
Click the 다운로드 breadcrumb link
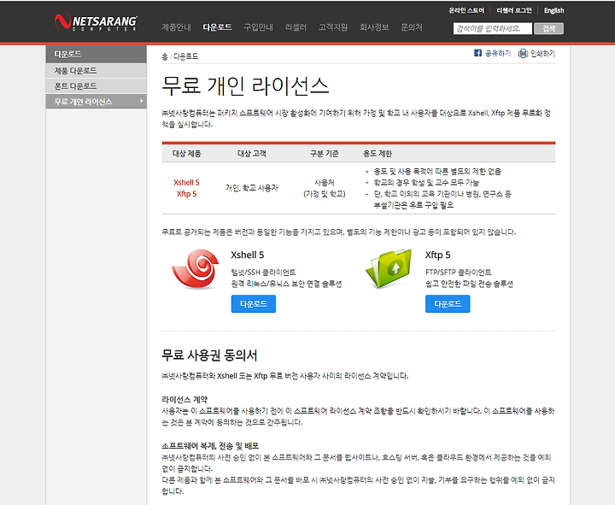point(185,56)
